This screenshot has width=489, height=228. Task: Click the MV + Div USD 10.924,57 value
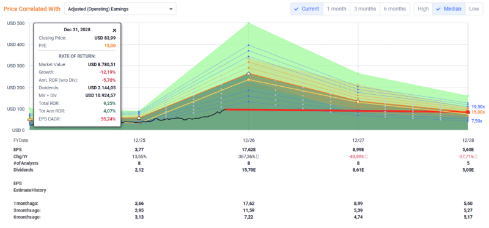click(x=100, y=95)
